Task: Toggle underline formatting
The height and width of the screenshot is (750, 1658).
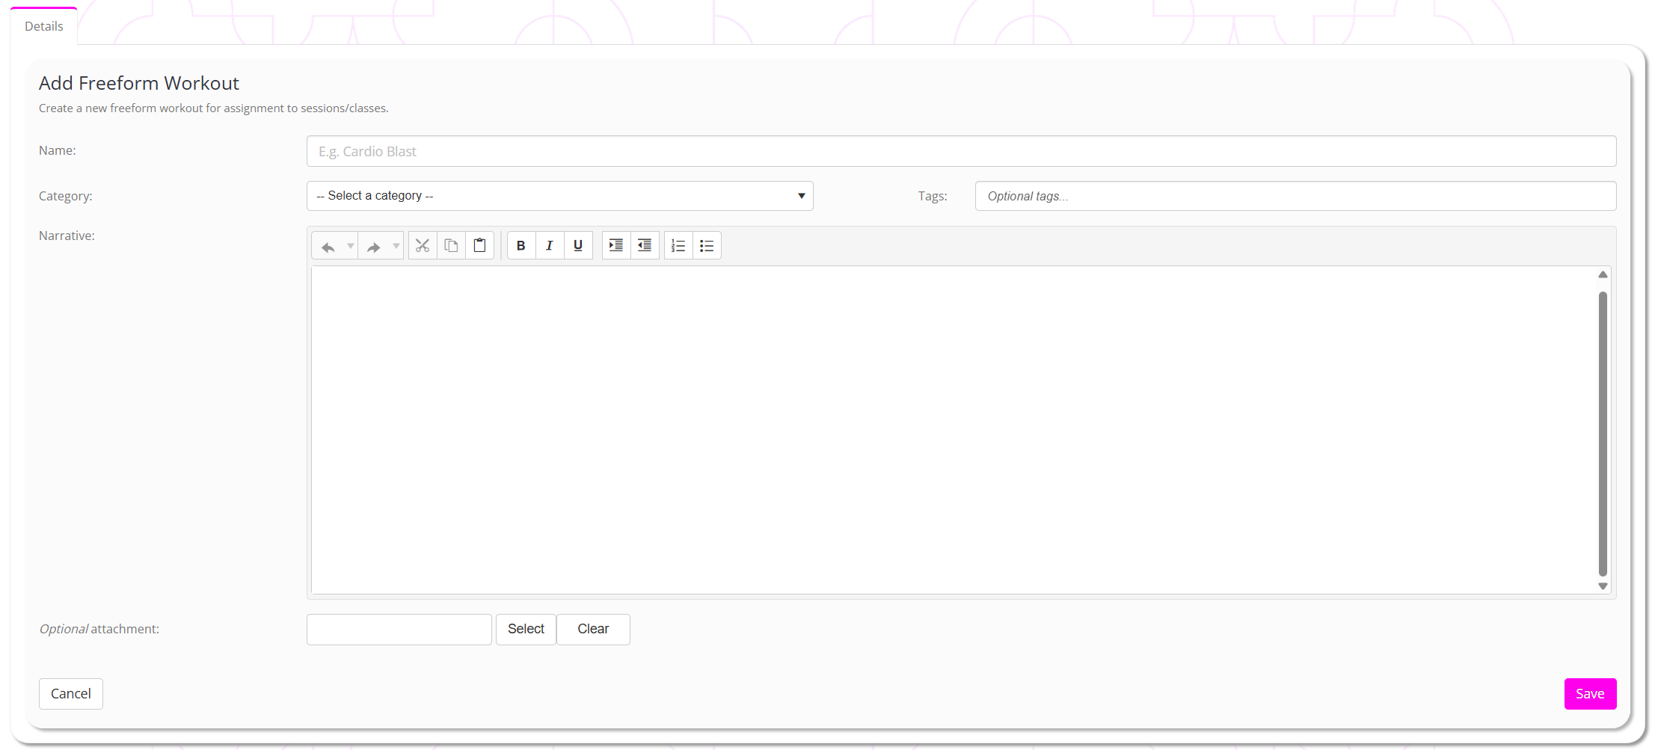Action: coord(578,246)
